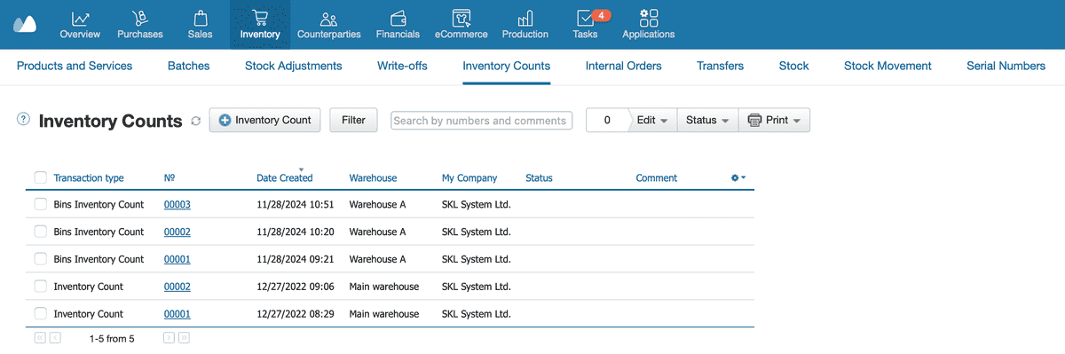Sort by № column header
Image resolution: width=1065 pixels, height=354 pixels.
point(169,177)
